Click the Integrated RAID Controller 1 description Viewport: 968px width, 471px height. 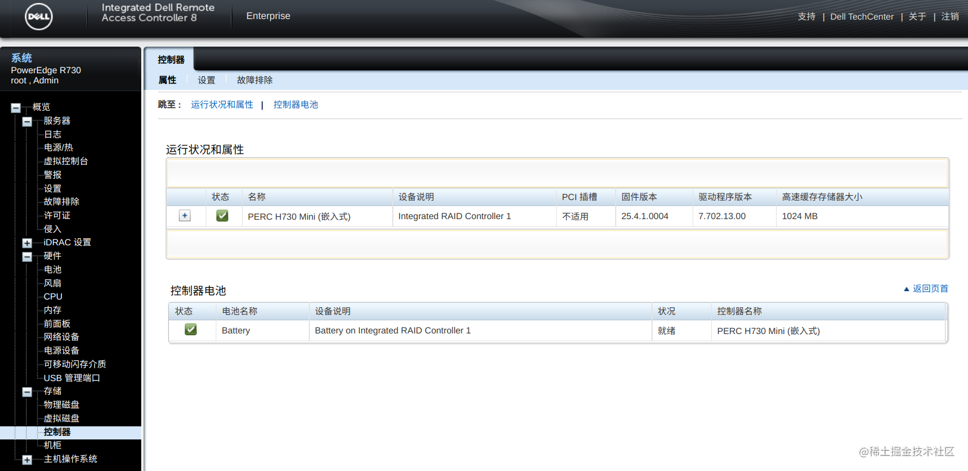click(454, 216)
